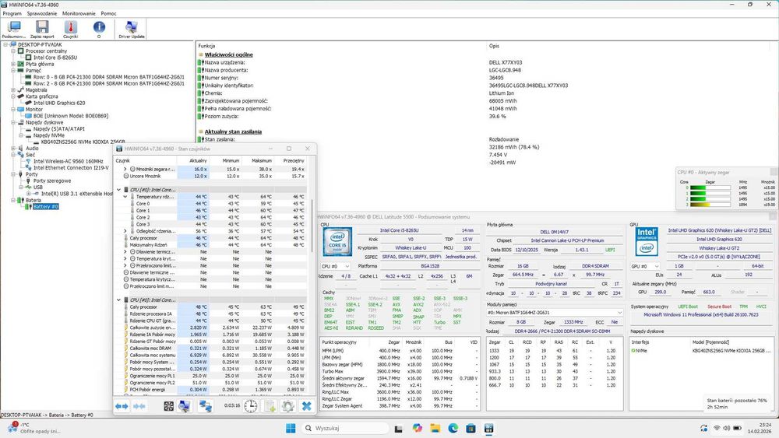Expand the Odległość rdzenia sensor row
This screenshot has height=438, width=779.
(x=125, y=230)
